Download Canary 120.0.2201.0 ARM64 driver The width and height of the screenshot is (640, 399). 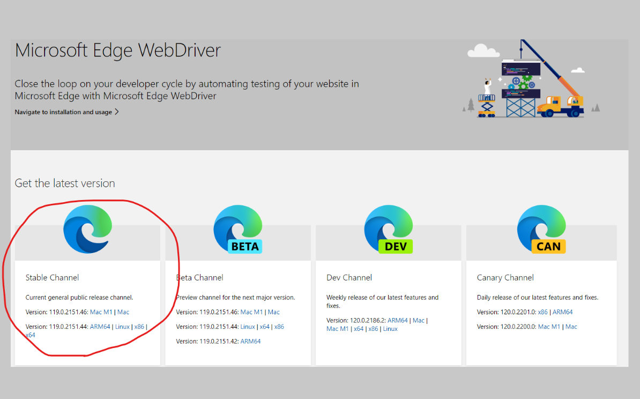pyautogui.click(x=562, y=312)
